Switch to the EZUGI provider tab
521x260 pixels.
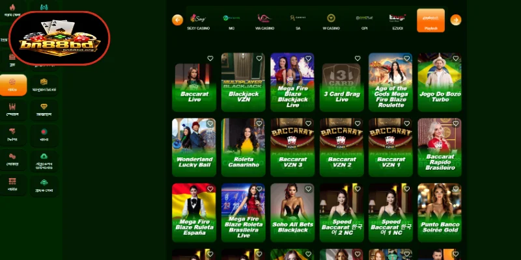(x=398, y=21)
